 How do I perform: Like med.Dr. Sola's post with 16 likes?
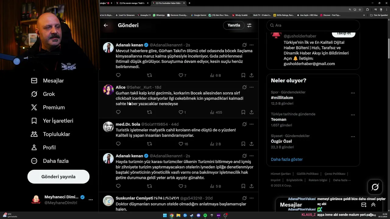click(x=183, y=144)
